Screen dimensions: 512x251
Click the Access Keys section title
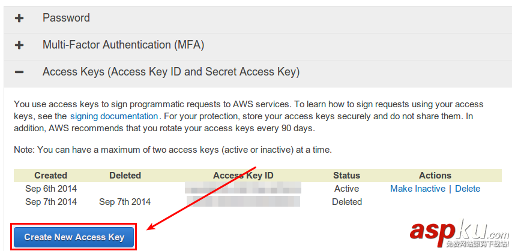point(170,72)
